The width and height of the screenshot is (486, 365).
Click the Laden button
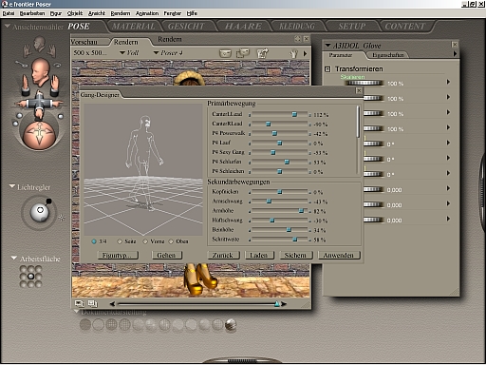click(x=259, y=255)
